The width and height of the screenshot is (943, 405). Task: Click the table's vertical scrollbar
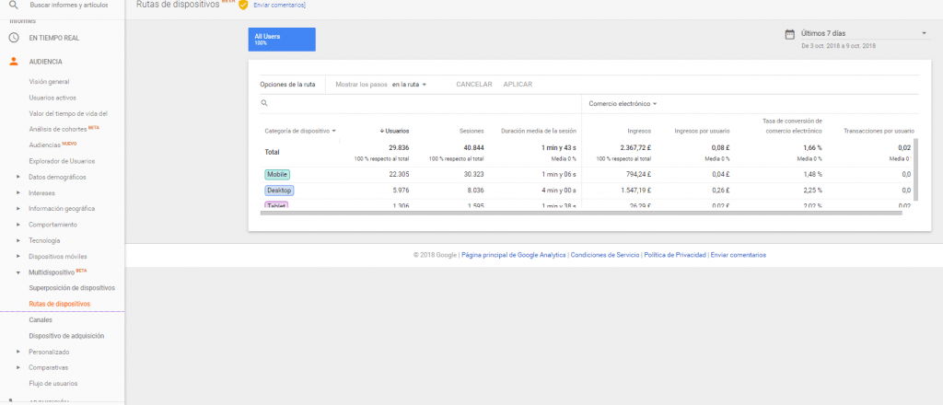point(916,169)
